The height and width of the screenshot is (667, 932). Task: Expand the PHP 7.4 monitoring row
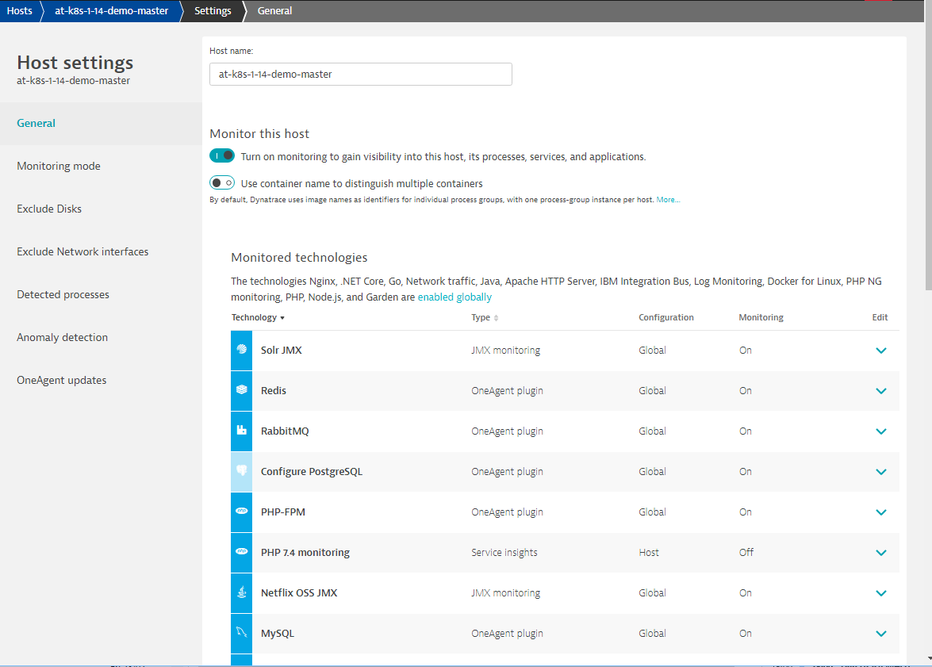(x=880, y=553)
